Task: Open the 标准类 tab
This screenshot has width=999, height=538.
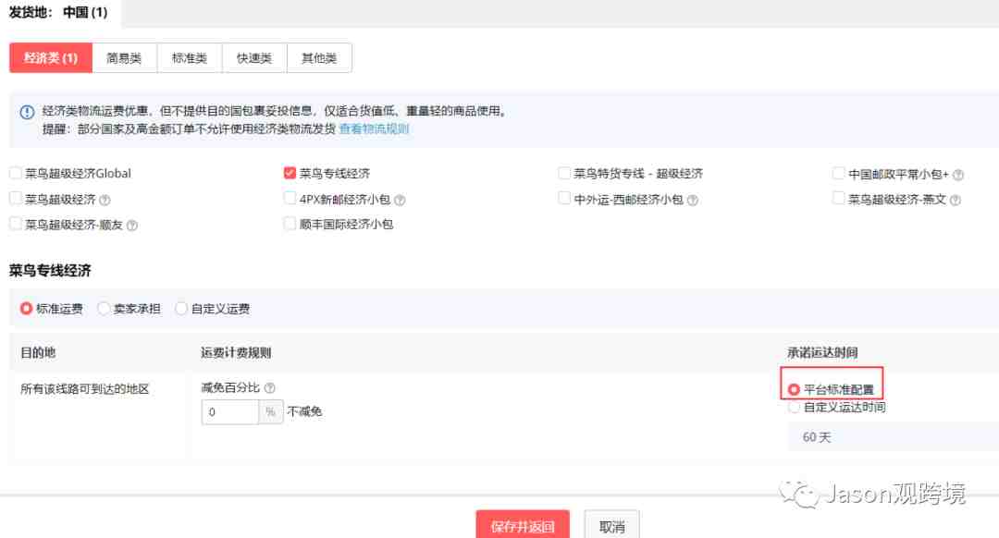Action: pyautogui.click(x=190, y=58)
